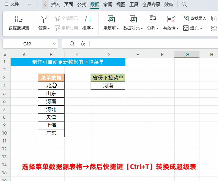Open the Name Box G19 dropdown arrow
Viewport: 218px width, 181px height.
coord(54,44)
